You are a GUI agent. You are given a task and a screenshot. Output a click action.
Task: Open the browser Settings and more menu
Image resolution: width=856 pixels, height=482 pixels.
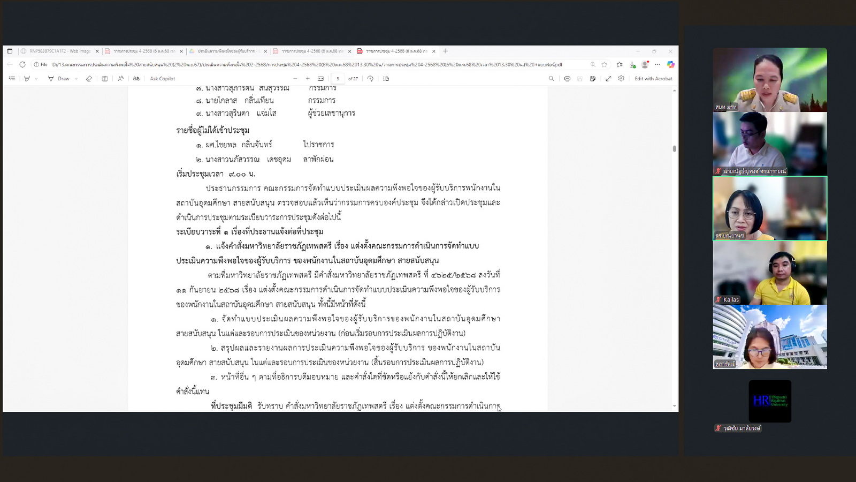tap(658, 64)
